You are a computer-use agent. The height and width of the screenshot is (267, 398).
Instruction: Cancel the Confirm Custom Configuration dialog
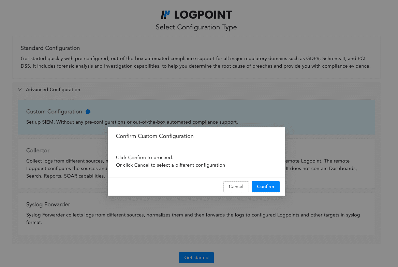(x=236, y=186)
